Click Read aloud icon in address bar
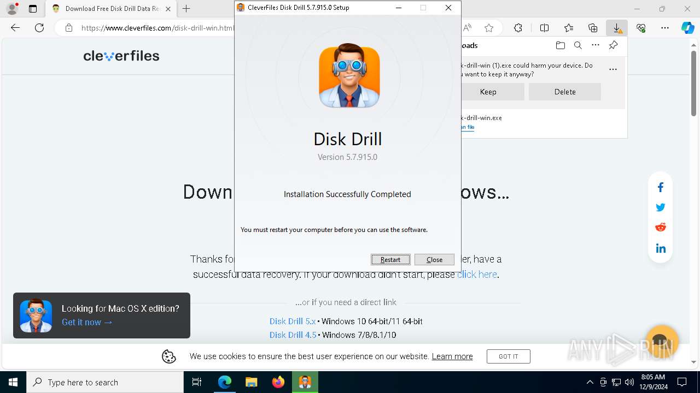 tap(468, 28)
